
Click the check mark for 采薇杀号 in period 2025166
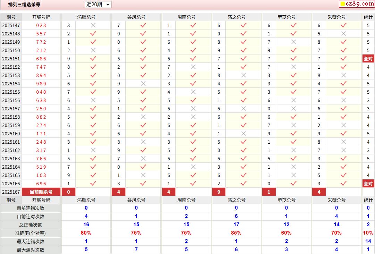[x=344, y=184]
